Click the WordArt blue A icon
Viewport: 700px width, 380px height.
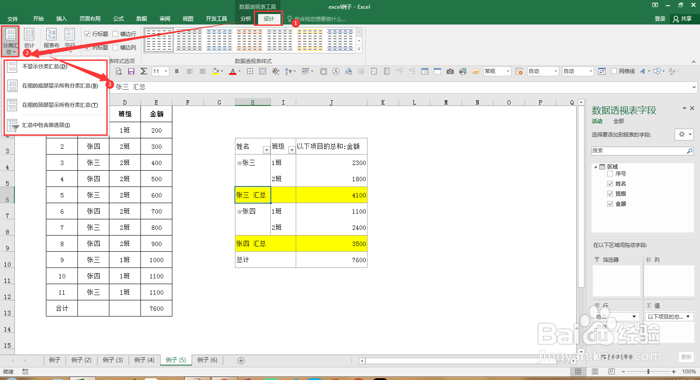[643, 71]
